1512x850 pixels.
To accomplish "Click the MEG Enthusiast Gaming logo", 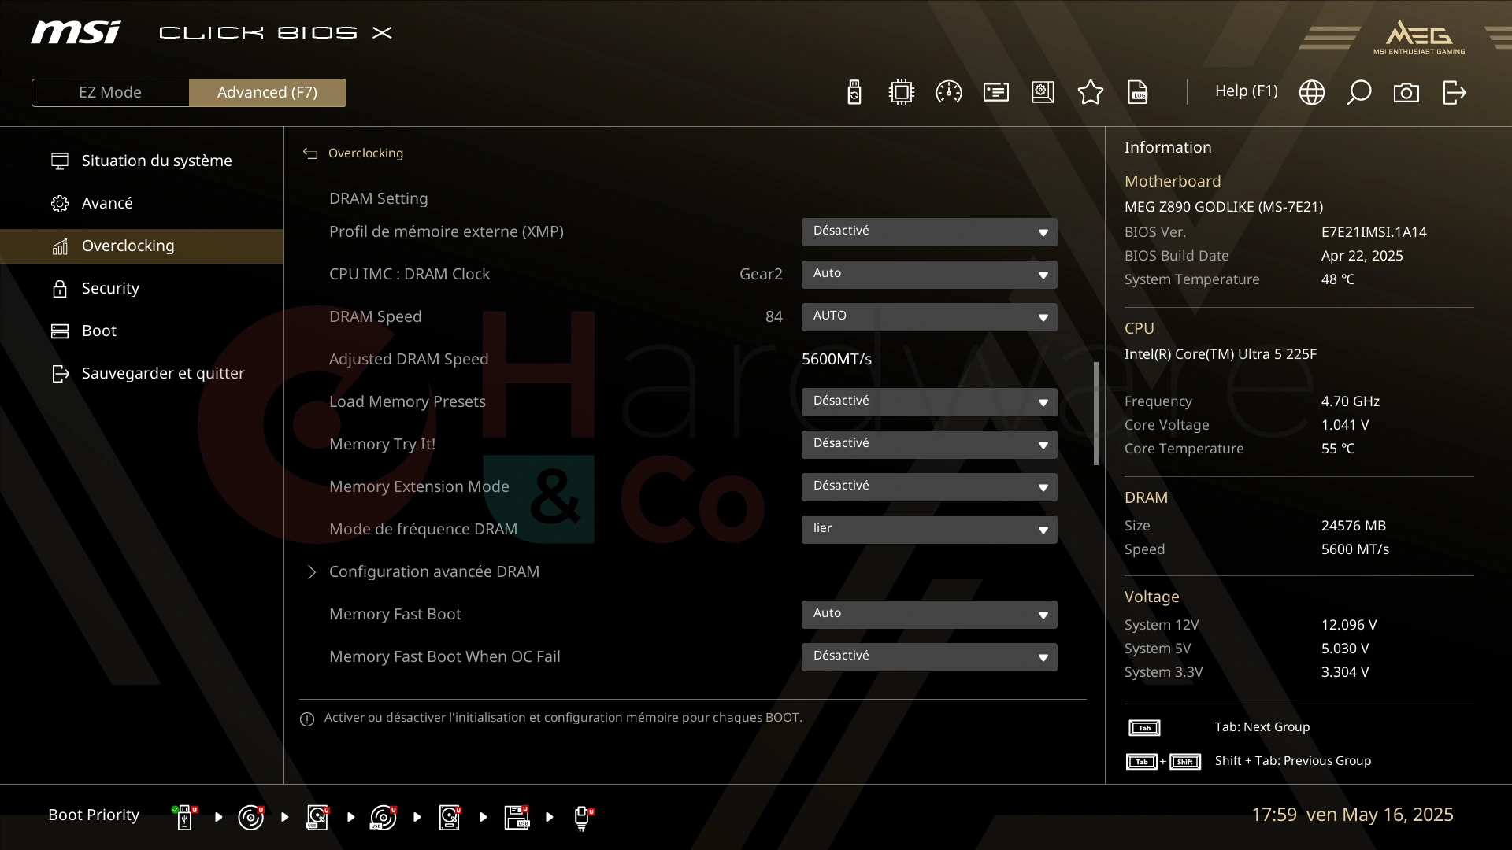I will point(1419,37).
